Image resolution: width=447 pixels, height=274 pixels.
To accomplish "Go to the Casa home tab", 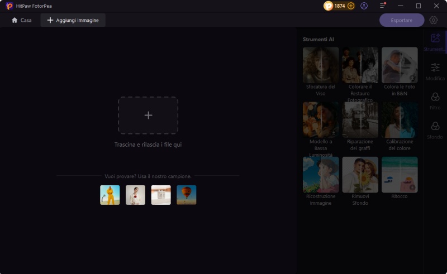I will coord(21,20).
